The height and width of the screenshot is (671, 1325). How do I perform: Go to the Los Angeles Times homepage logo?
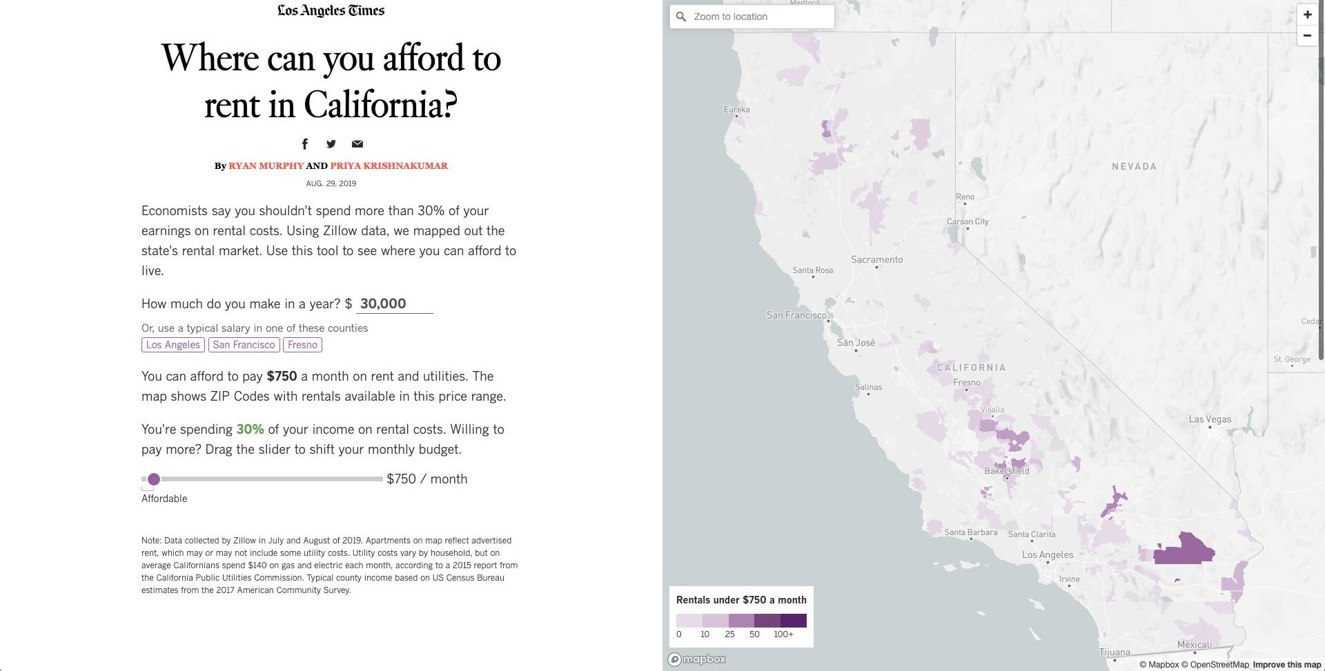(331, 10)
